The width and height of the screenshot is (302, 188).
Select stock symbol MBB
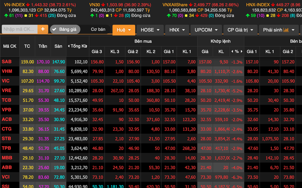click(7, 157)
